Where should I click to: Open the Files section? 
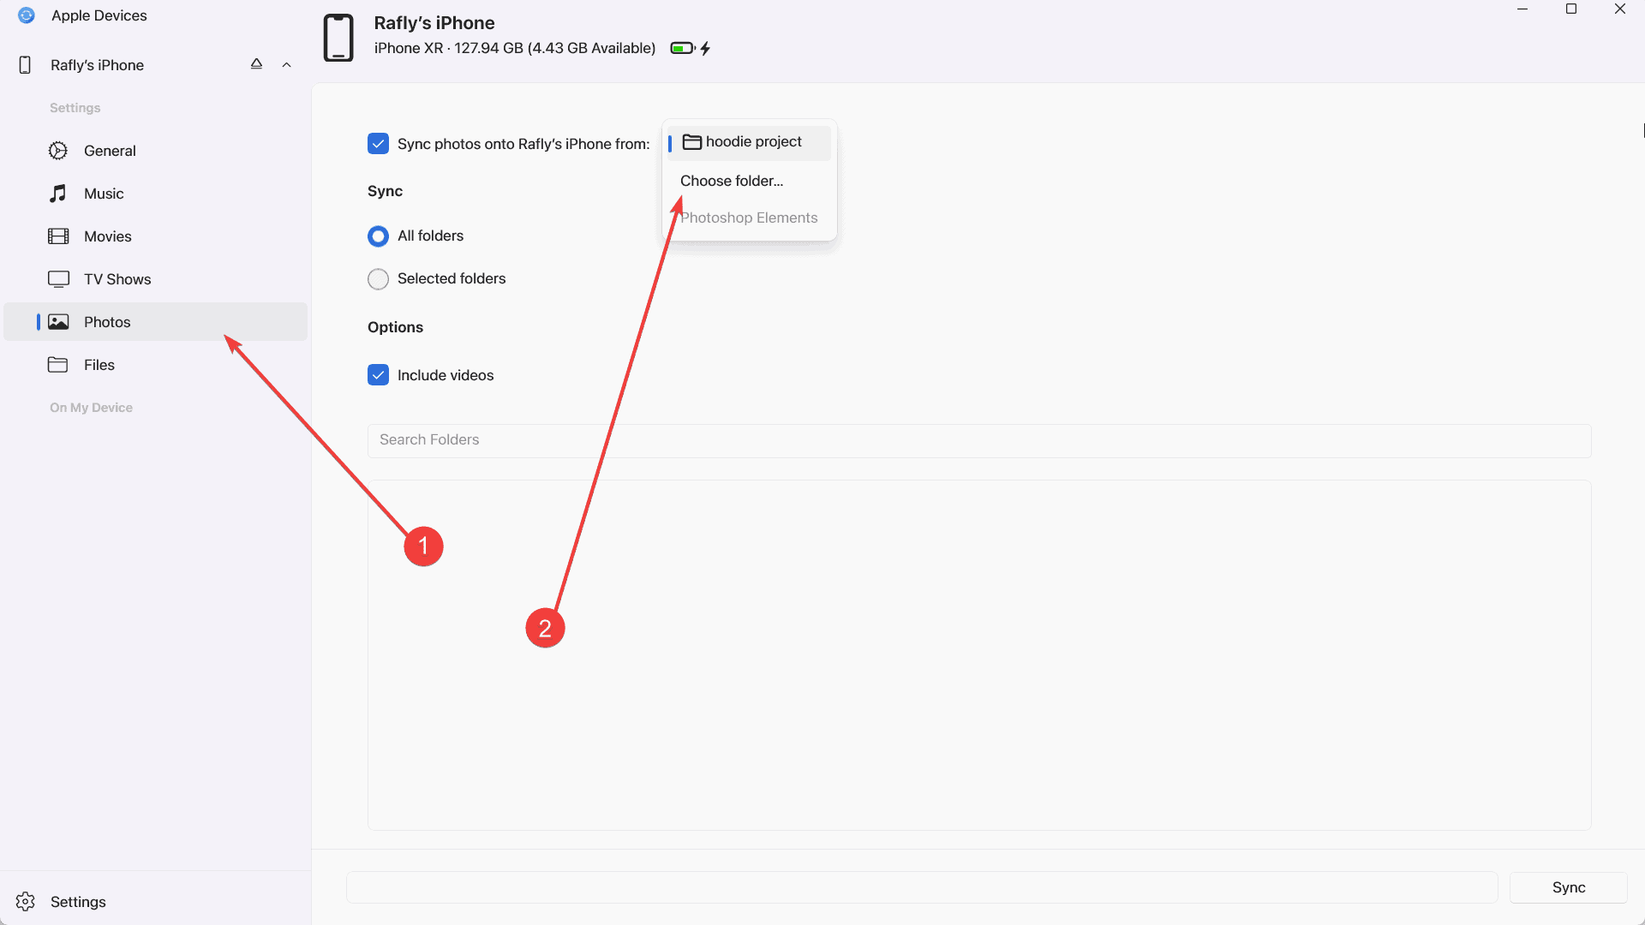[x=99, y=364]
